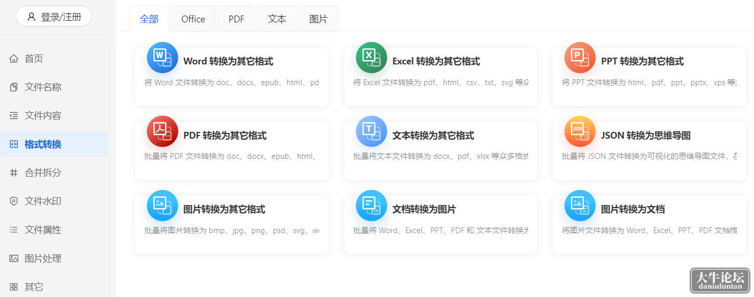Click the icon beside 文件内容

click(14, 116)
